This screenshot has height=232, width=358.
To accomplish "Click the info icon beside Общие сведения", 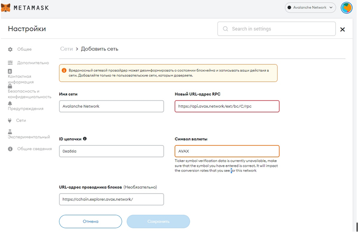I will point(10,149).
